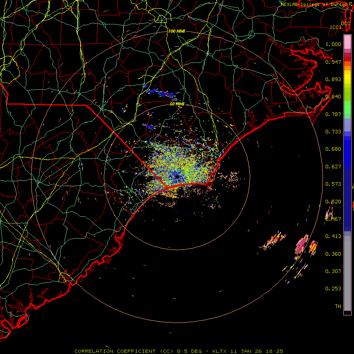Click the 0.840 scale value

tap(333, 97)
